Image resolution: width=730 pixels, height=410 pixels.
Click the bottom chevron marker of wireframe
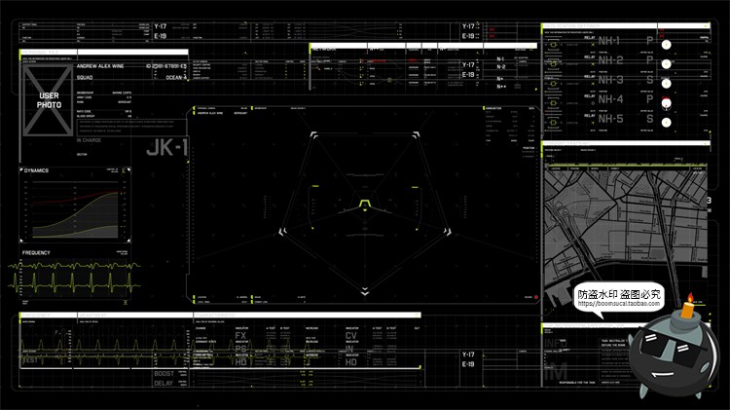pyautogui.click(x=364, y=290)
